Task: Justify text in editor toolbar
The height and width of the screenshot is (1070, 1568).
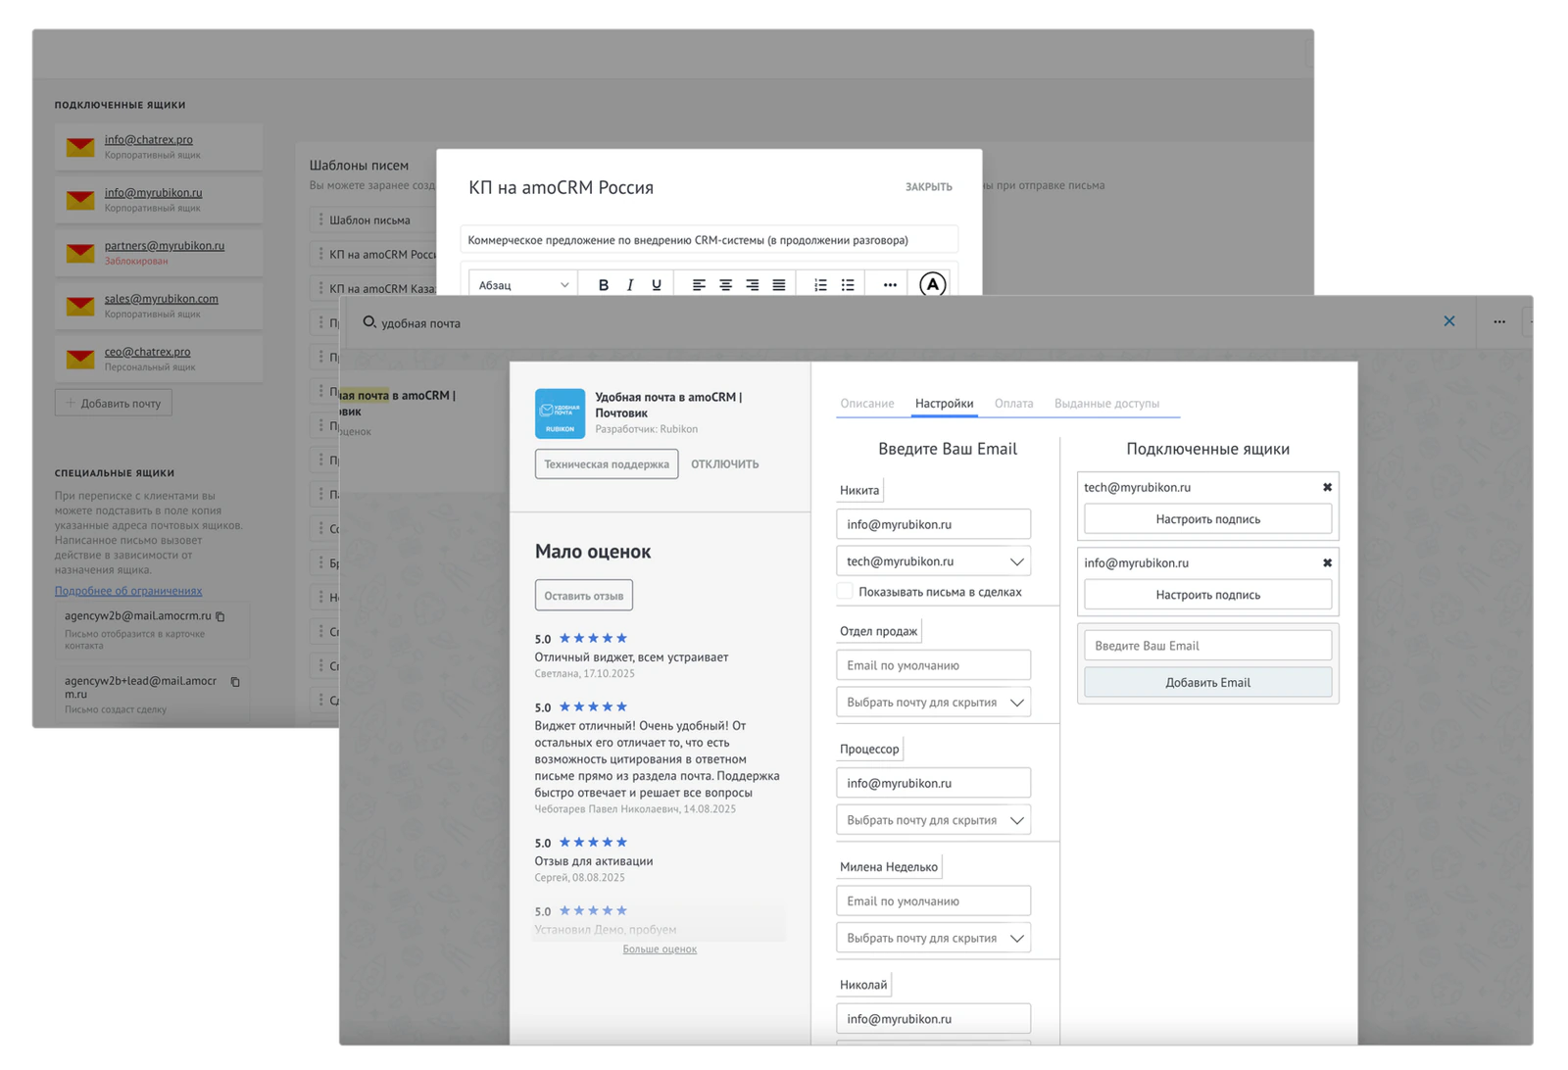Action: 779,285
